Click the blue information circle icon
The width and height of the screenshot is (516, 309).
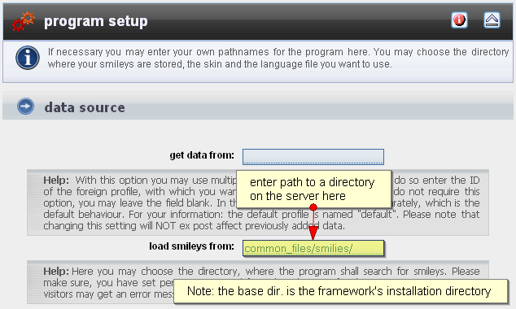tap(28, 58)
